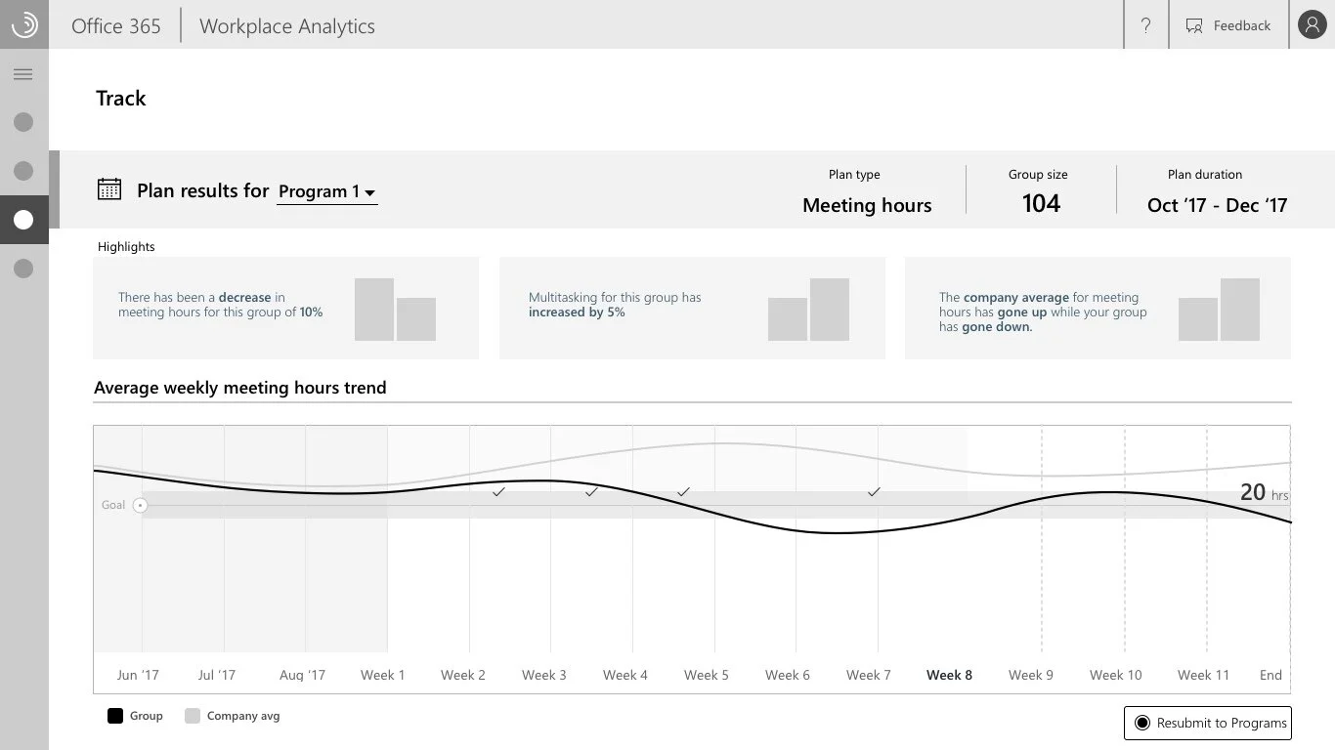This screenshot has width=1335, height=750.
Task: Toggle the Company avg legend swatch
Action: (x=192, y=715)
